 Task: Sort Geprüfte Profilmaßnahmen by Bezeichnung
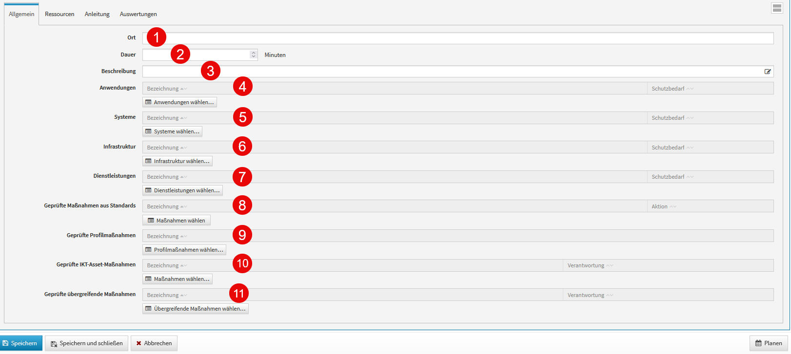pyautogui.click(x=167, y=236)
